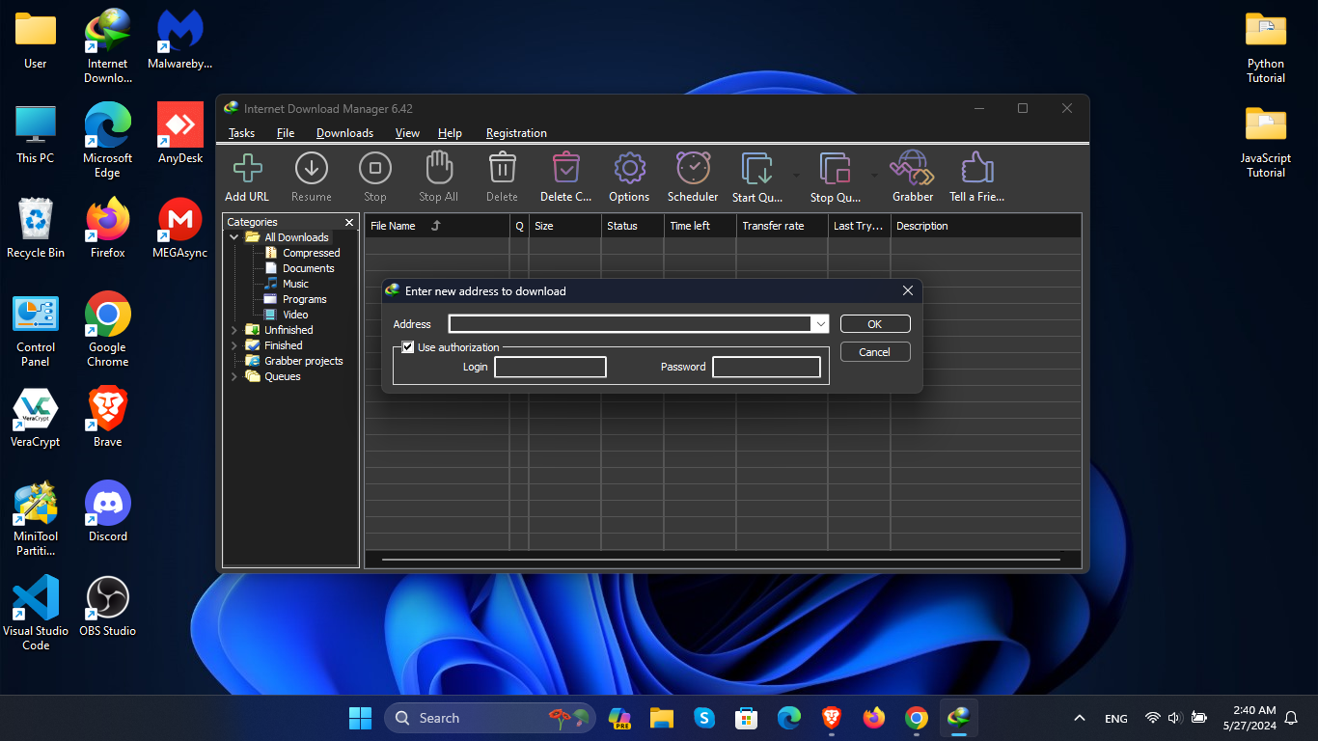Open File Explorer from the taskbar
Viewport: 1318px width, 741px height.
click(661, 718)
